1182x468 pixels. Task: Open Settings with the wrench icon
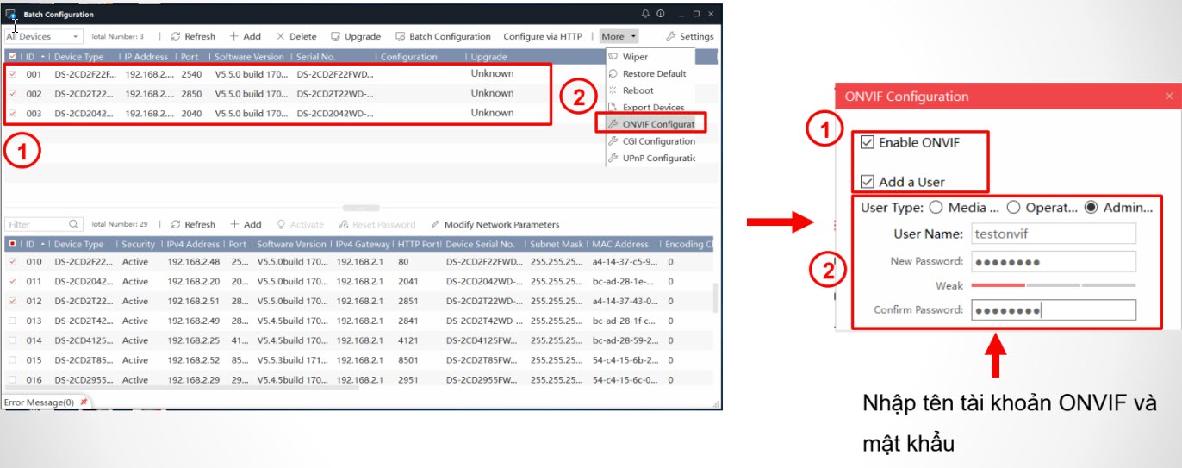671,37
